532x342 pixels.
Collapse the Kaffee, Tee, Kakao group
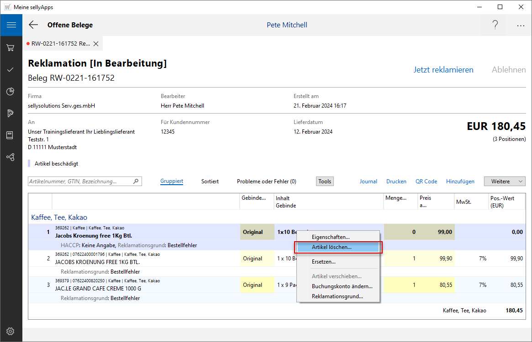coord(59,218)
